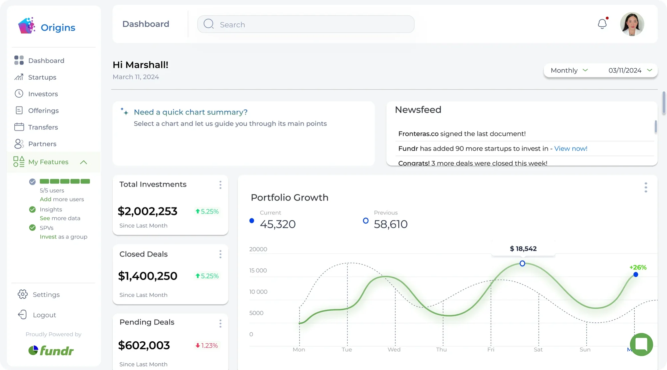The height and width of the screenshot is (370, 667).
Task: Click the Origins logo icon
Action: tap(26, 26)
